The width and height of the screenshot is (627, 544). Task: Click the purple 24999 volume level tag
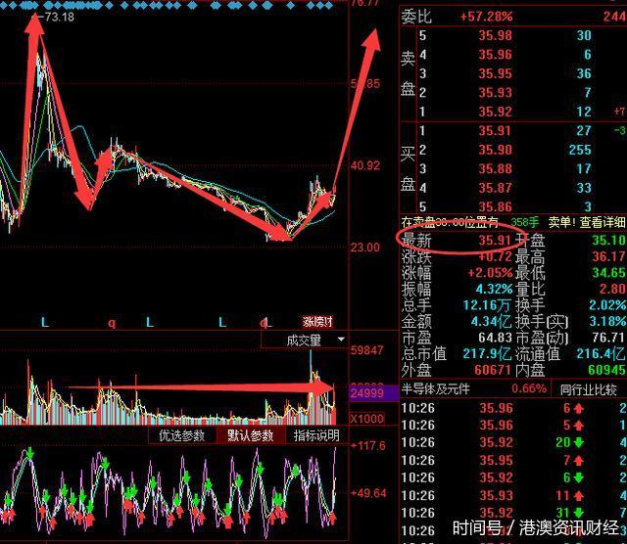367,393
